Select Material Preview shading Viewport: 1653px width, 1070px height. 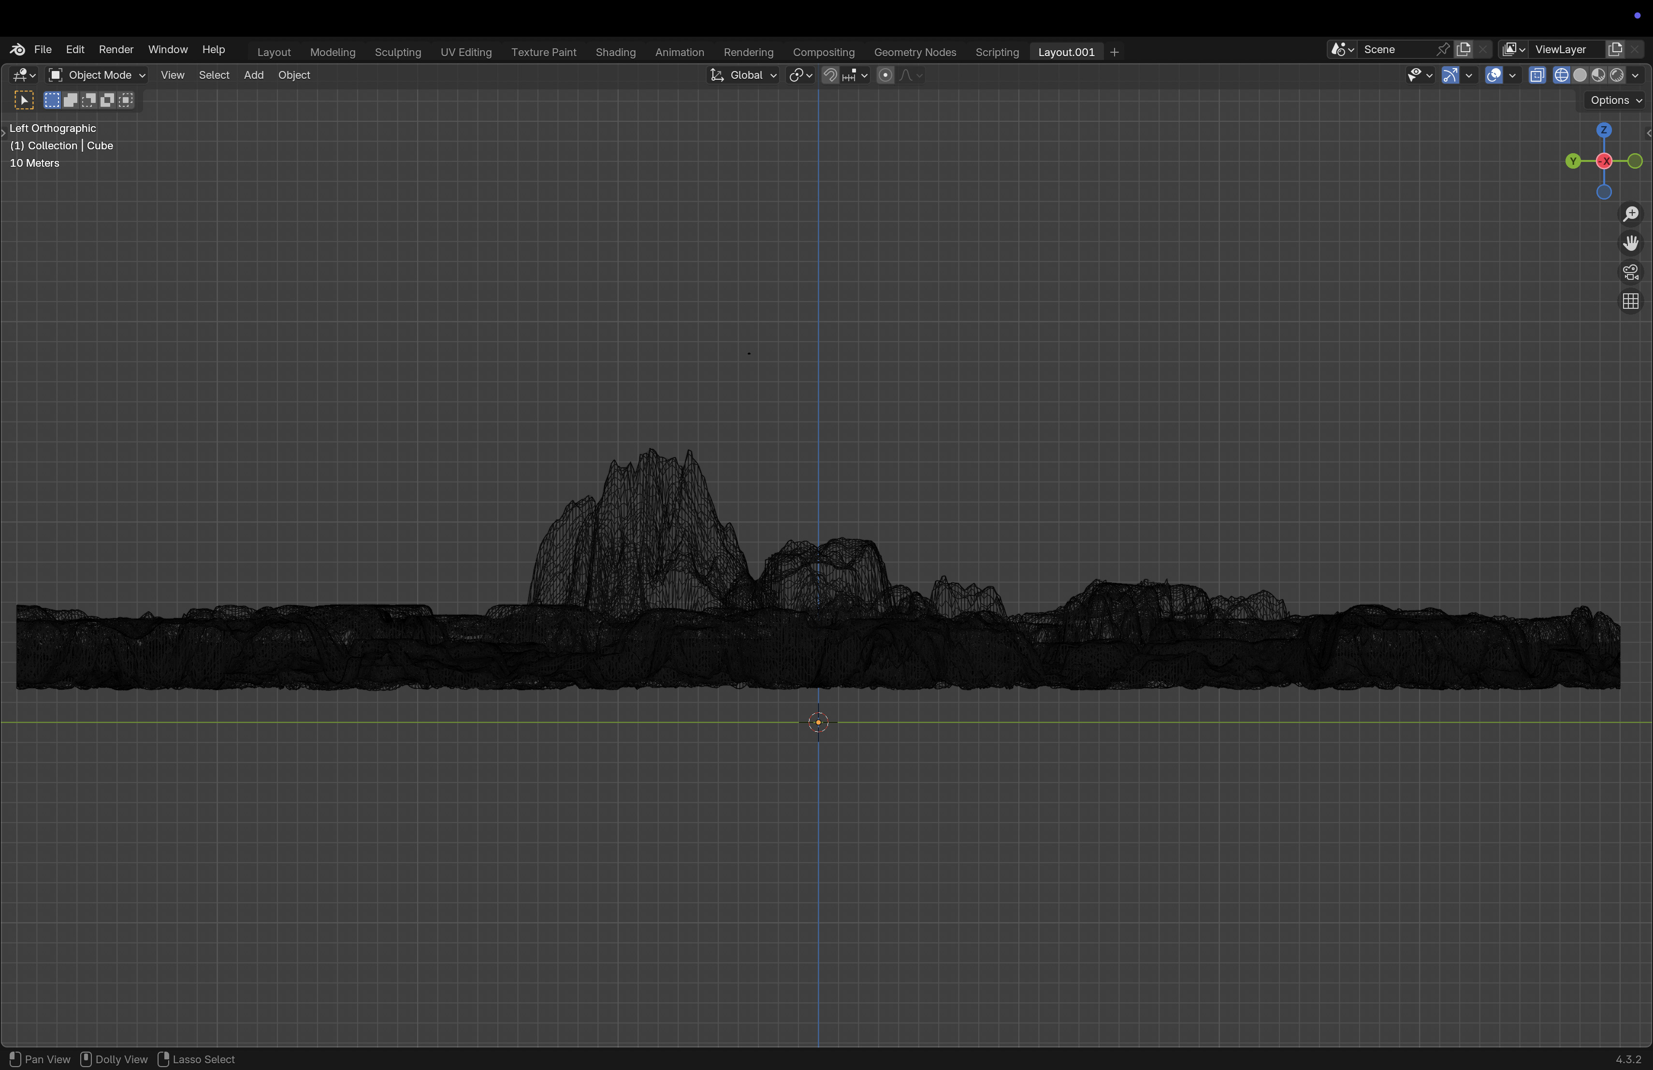(x=1598, y=75)
